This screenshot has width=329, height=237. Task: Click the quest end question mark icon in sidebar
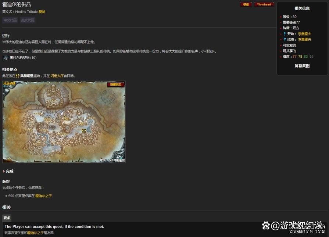click(285, 40)
